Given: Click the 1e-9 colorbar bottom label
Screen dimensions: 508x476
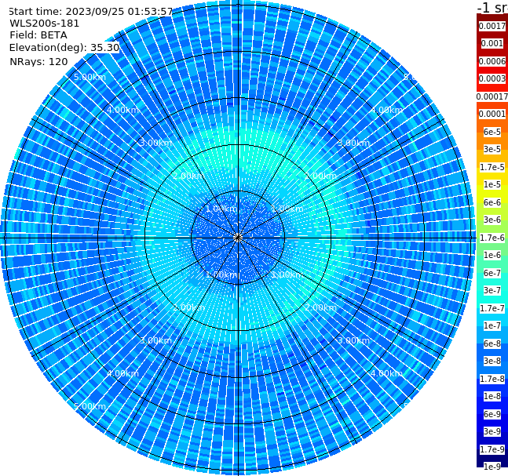Looking at the screenshot, I should 492,467.
